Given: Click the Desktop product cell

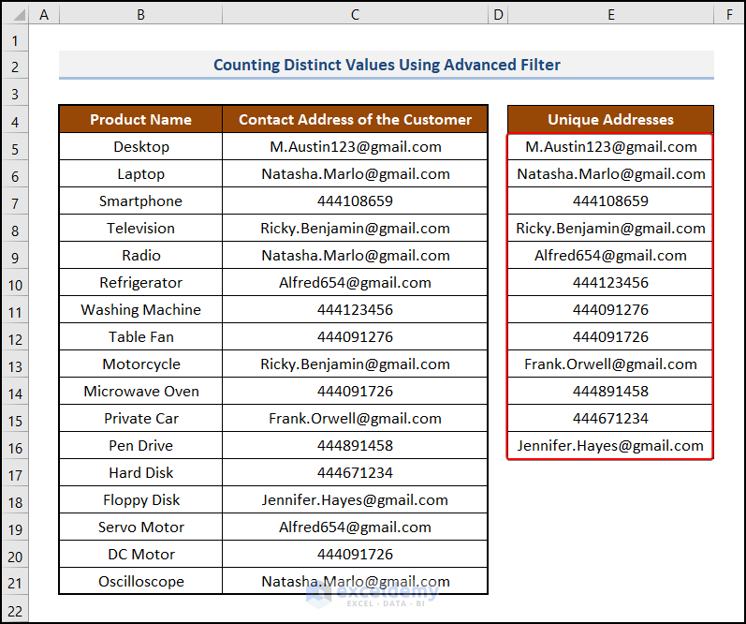Looking at the screenshot, I should (x=140, y=146).
